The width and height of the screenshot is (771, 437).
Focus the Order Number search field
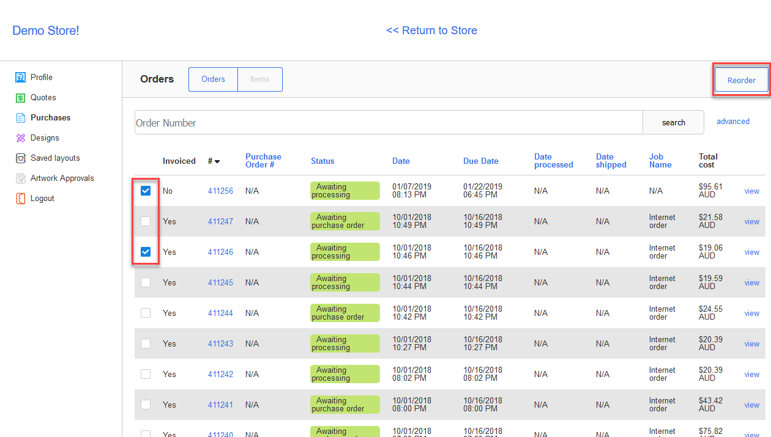click(x=389, y=122)
